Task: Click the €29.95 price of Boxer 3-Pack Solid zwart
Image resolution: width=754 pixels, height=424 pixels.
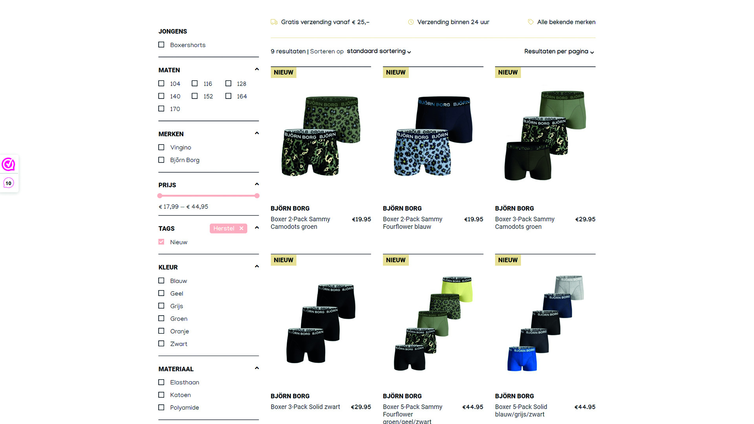Action: pyautogui.click(x=361, y=407)
